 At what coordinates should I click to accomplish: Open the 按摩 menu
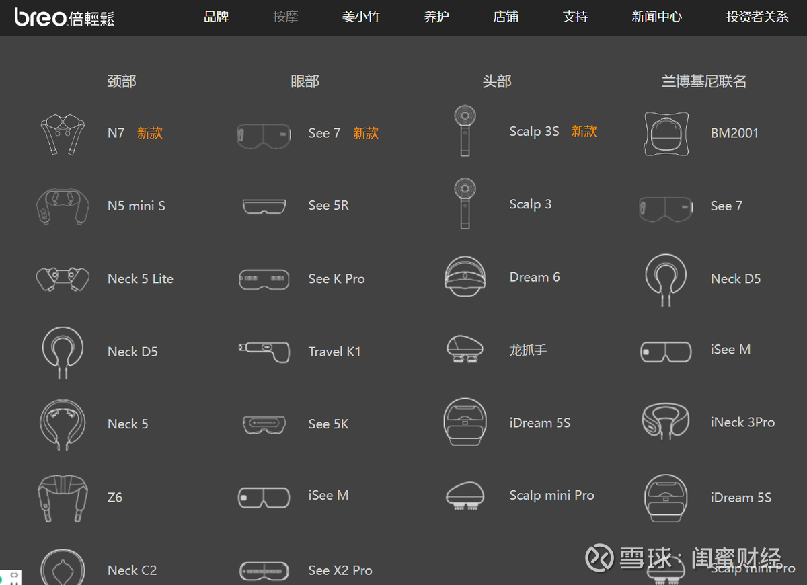pyautogui.click(x=286, y=17)
